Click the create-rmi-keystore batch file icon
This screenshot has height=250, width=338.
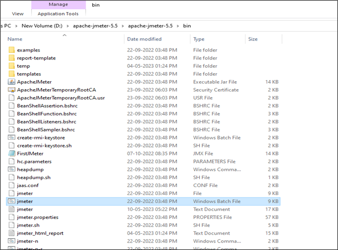[x=11, y=138]
